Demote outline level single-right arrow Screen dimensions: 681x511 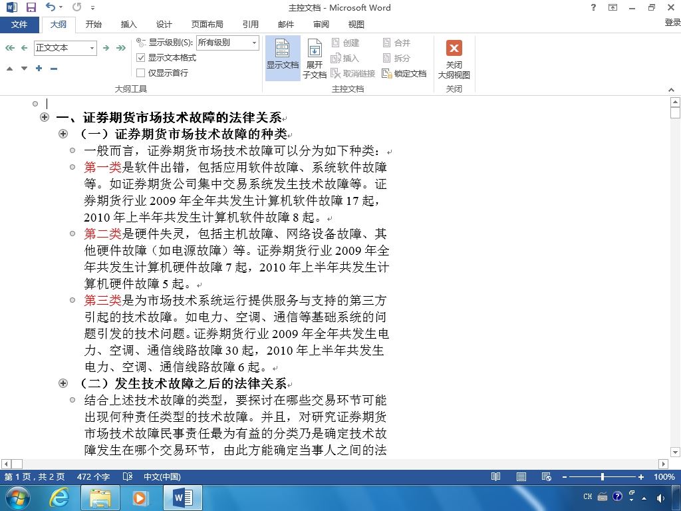point(106,48)
